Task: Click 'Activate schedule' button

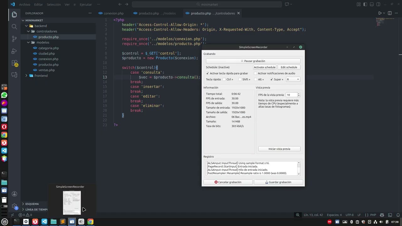Action: click(264, 67)
